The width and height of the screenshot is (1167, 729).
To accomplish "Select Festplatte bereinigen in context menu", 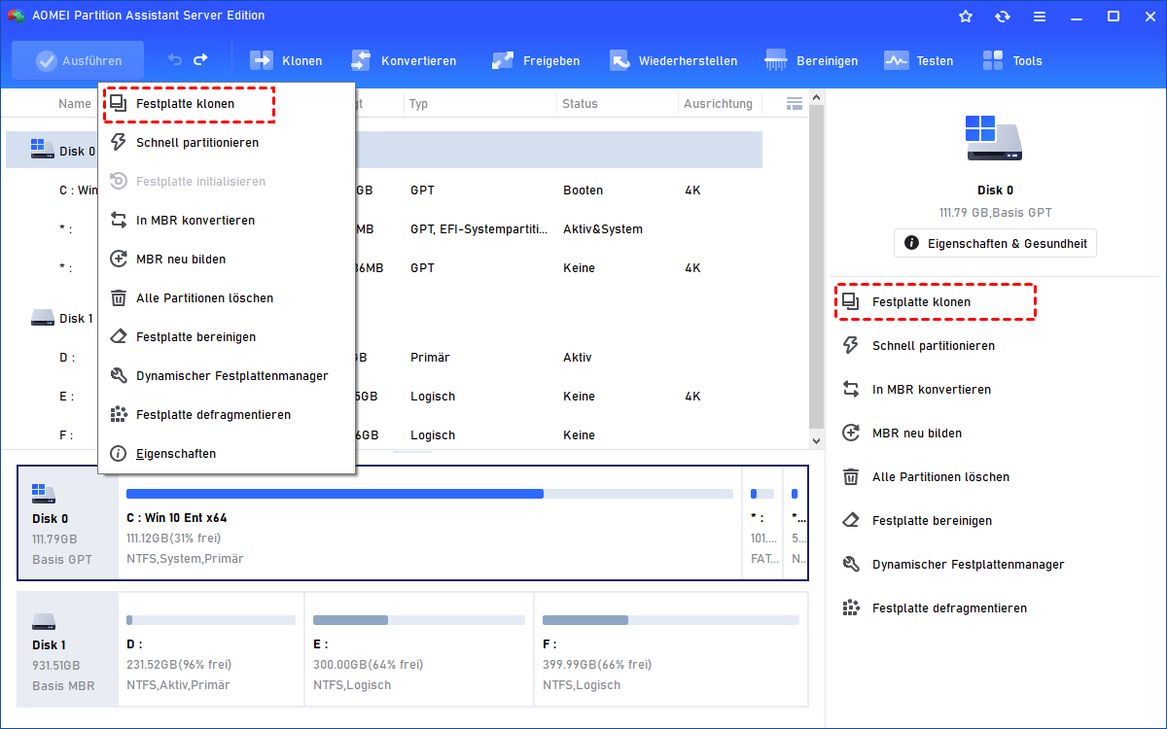I will click(x=226, y=337).
